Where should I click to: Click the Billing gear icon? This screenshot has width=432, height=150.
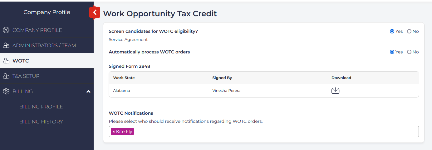(6, 91)
